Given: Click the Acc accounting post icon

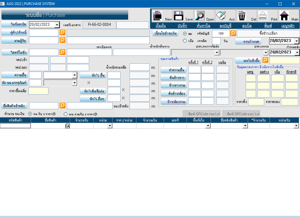Looking at the screenshot, I should (221, 16).
